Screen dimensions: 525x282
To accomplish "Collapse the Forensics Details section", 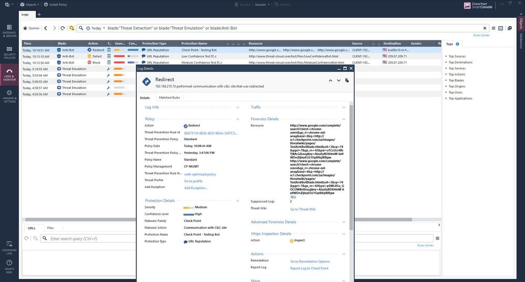I will 344,119.
